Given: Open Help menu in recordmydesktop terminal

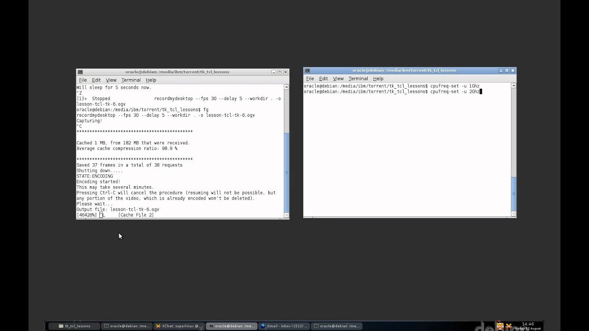Looking at the screenshot, I should [x=151, y=80].
